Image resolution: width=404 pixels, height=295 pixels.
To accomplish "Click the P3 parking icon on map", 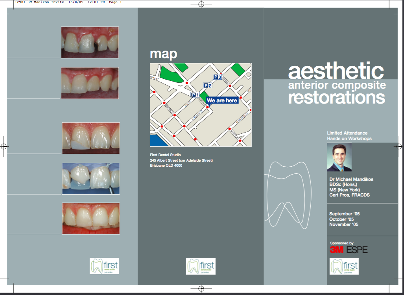I will coord(217,77).
